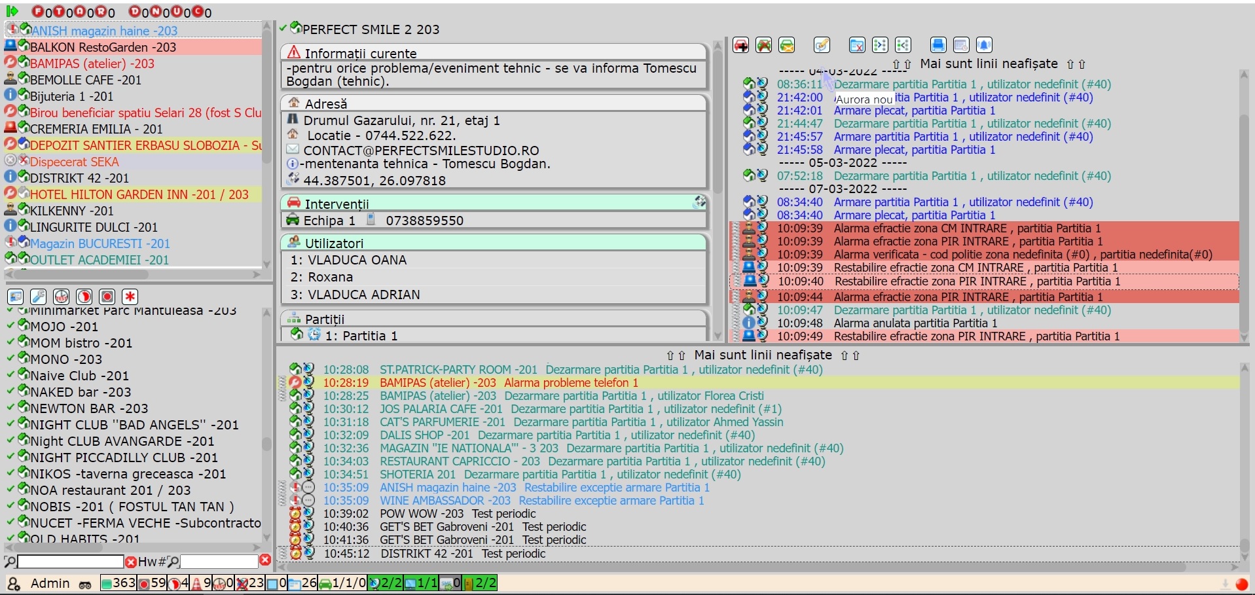The image size is (1255, 595).
Task: Click the printer icon in event toolbar
Action: tap(938, 45)
